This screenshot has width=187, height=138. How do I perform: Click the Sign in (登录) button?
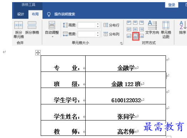pyautogui.click(x=172, y=5)
